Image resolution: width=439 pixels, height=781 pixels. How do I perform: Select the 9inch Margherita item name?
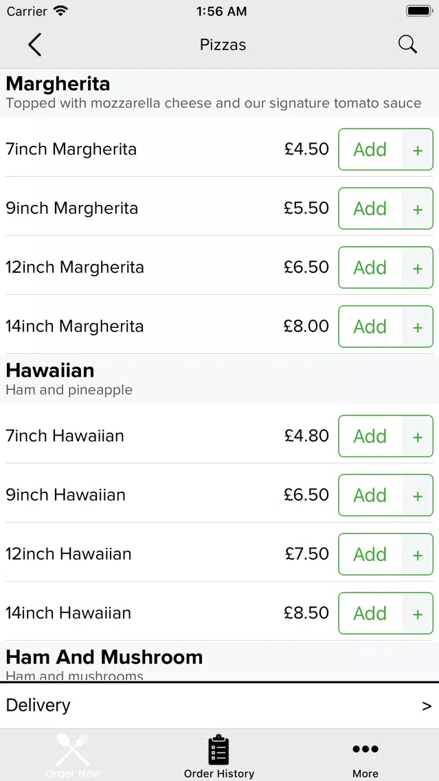click(71, 208)
